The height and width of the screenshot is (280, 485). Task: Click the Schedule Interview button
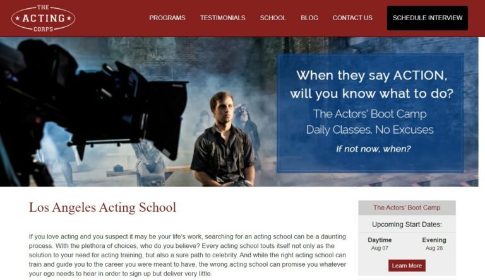pyautogui.click(x=428, y=18)
